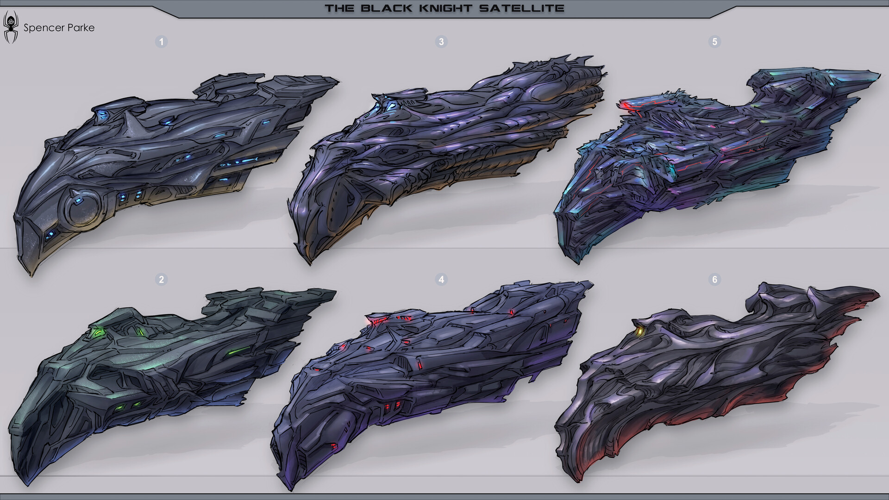Select the number 3 badge
The width and height of the screenshot is (889, 500).
(441, 42)
